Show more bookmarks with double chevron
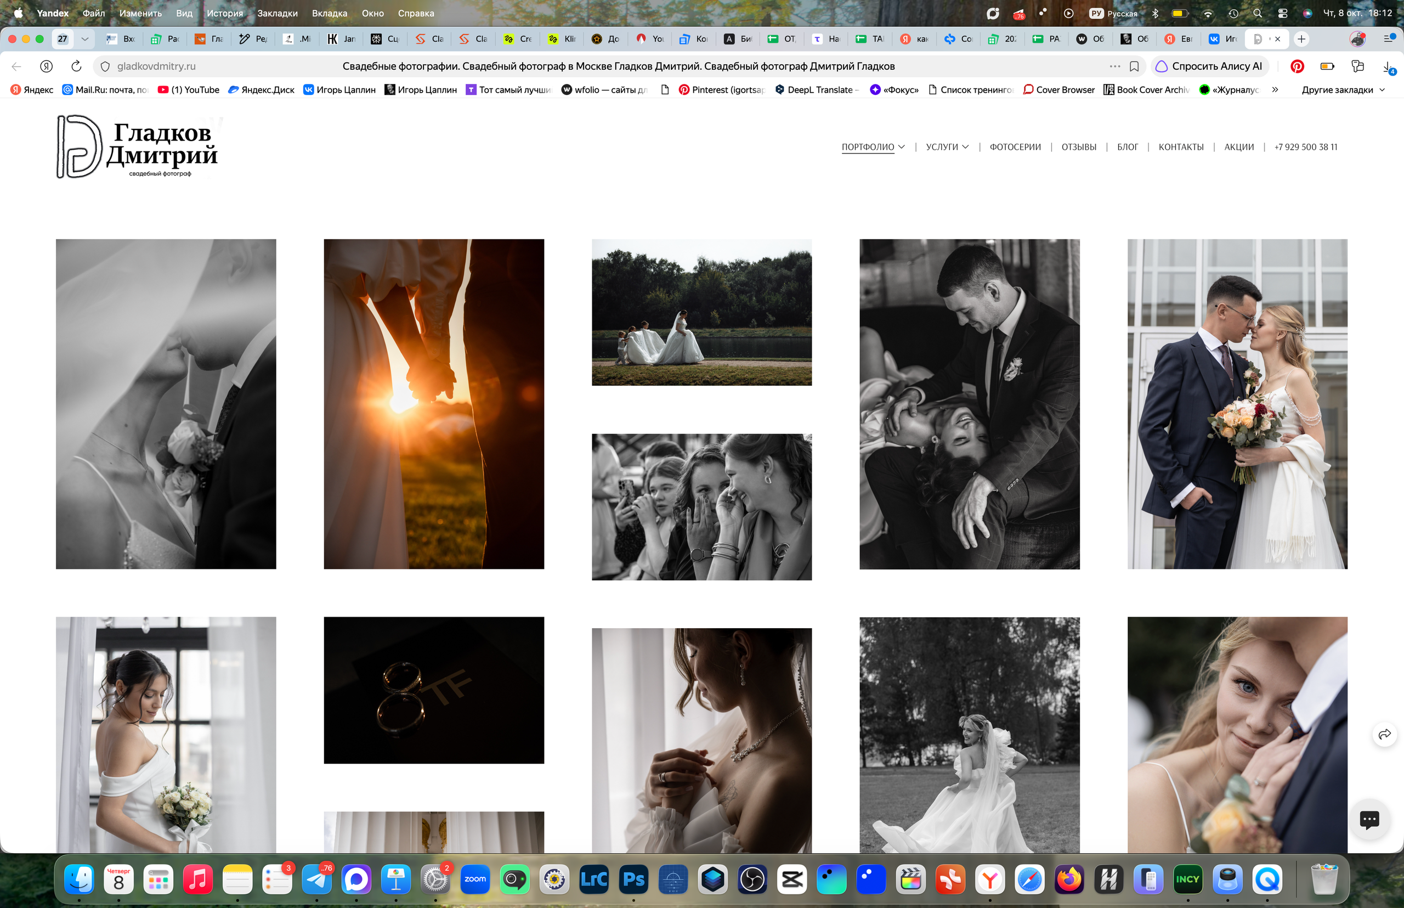Viewport: 1404px width, 908px height. point(1275,89)
